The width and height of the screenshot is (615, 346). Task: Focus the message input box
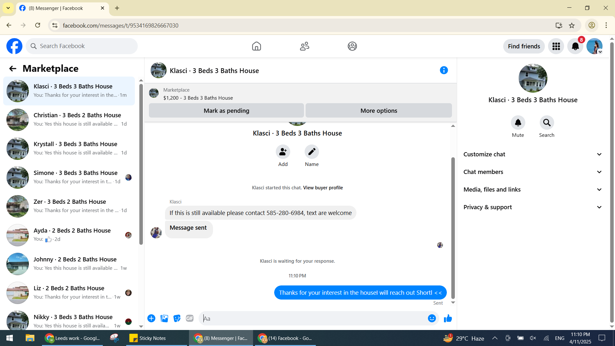(x=314, y=318)
